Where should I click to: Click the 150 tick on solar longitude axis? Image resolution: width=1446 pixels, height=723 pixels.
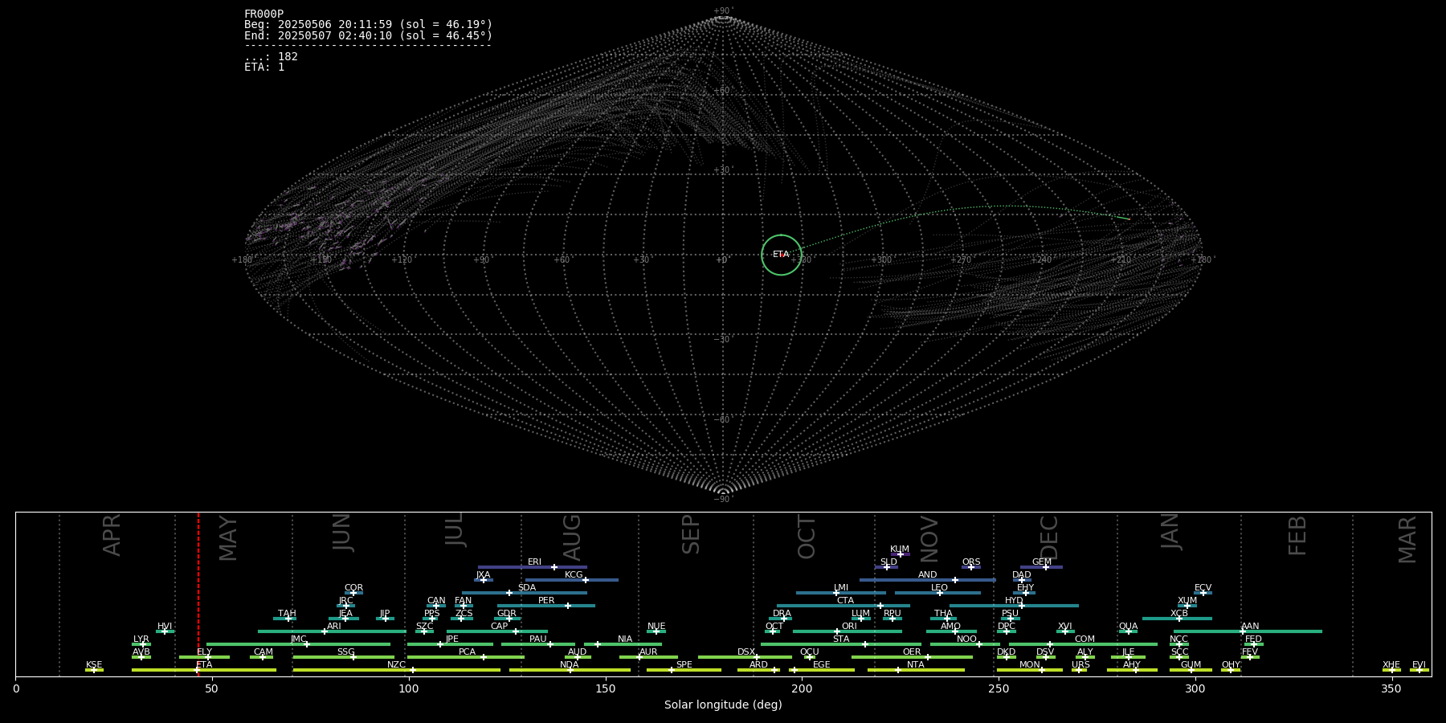(605, 688)
